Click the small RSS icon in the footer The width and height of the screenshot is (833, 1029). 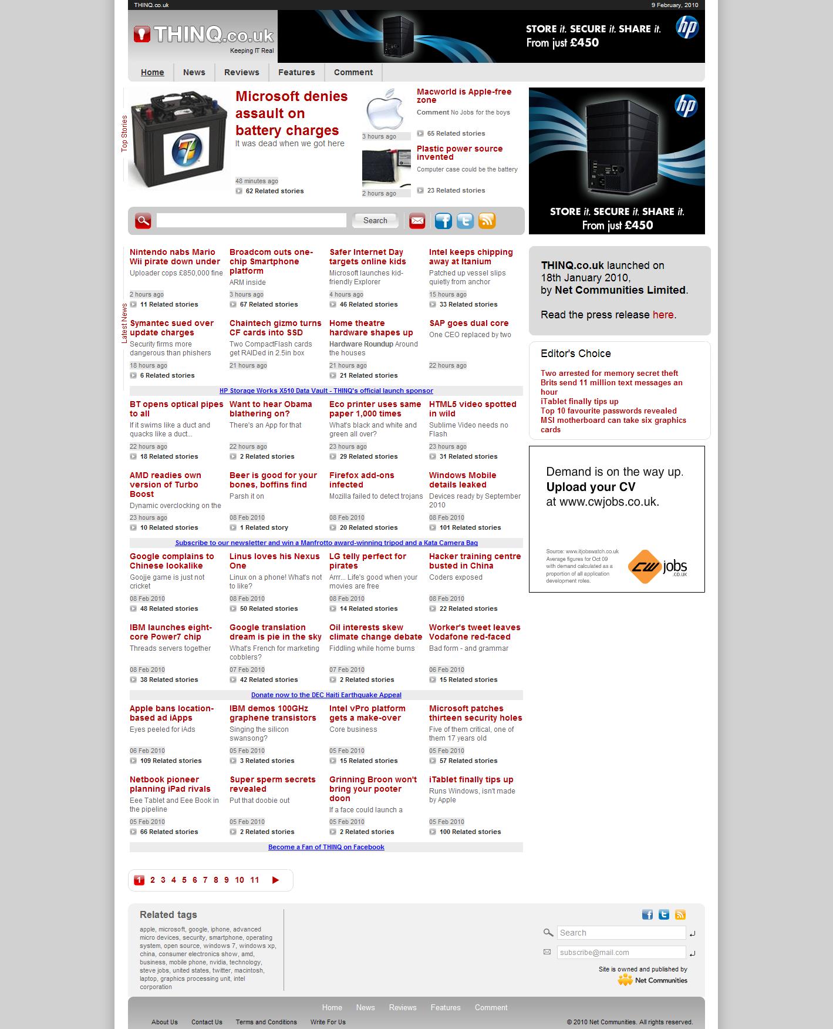click(x=680, y=914)
